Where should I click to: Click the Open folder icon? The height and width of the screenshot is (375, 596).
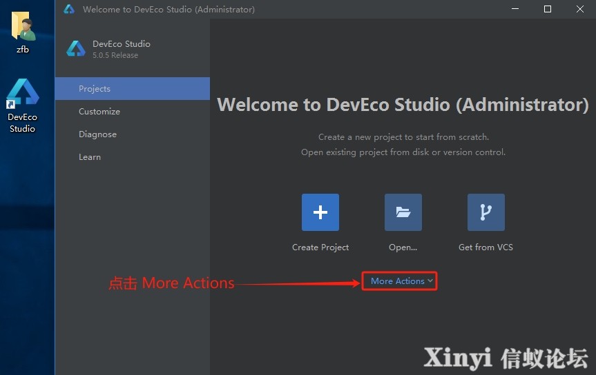[x=403, y=212]
